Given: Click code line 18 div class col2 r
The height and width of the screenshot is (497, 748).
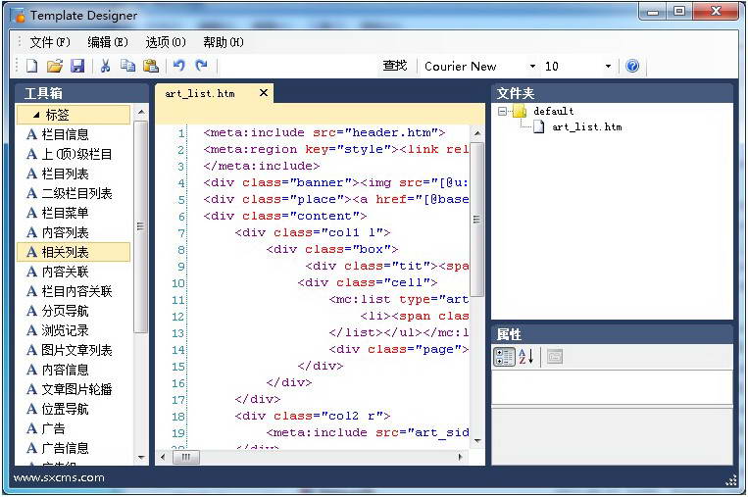Looking at the screenshot, I should click(x=313, y=416).
